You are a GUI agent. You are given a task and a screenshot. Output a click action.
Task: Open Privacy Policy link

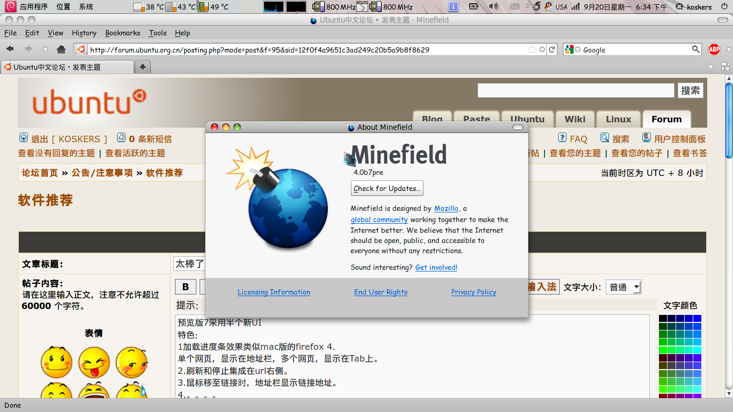(x=474, y=292)
